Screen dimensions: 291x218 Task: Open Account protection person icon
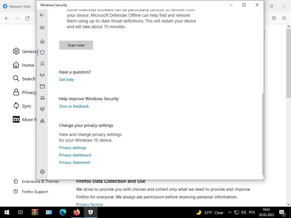click(x=42, y=64)
